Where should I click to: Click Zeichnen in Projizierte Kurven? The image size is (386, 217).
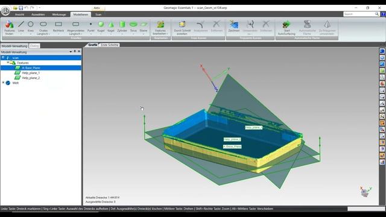coord(234,26)
